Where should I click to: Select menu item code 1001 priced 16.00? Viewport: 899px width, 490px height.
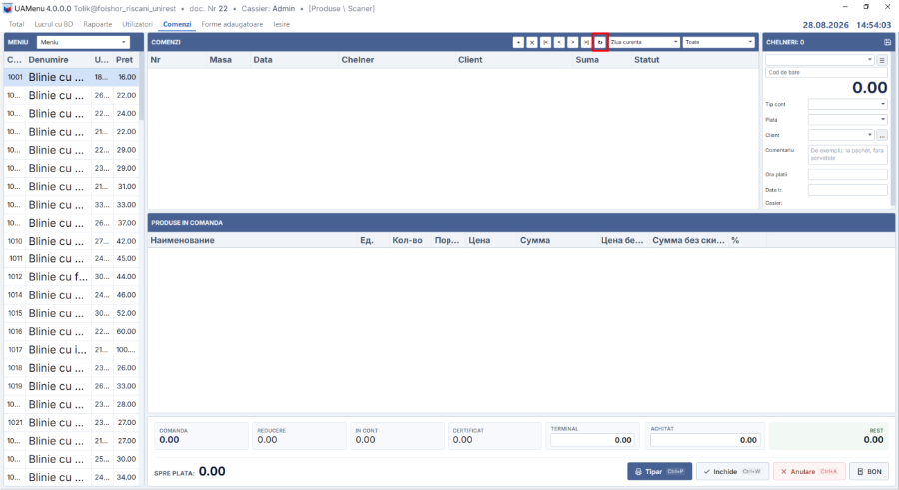(x=72, y=77)
